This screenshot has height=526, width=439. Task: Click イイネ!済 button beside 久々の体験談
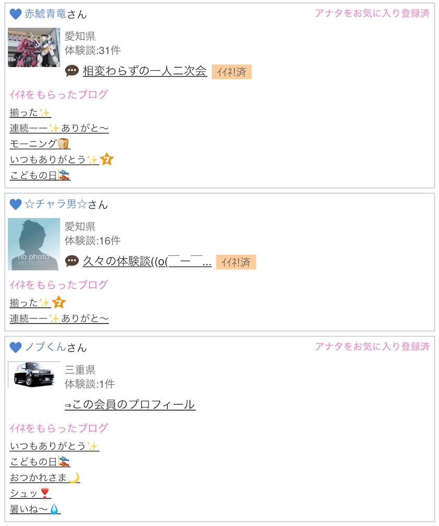click(x=236, y=262)
